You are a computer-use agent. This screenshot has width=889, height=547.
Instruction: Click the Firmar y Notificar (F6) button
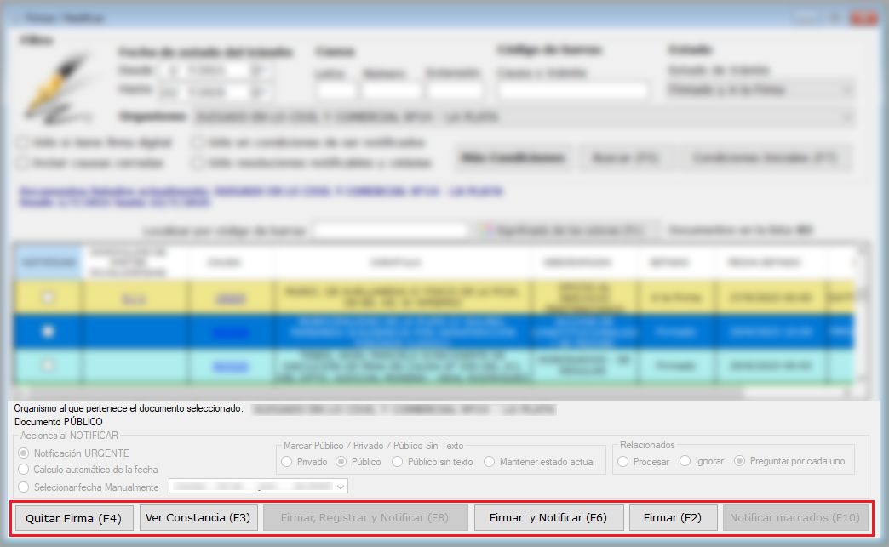point(548,517)
